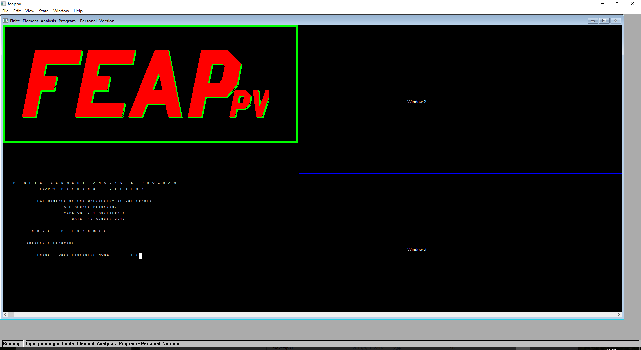Open the File menu
The width and height of the screenshot is (641, 350).
point(5,11)
